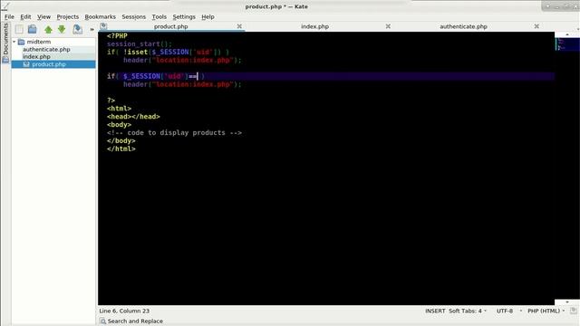Screen dimensions: 580x326
Task: Open the UTF-8 encoding dropdown
Action: tap(509, 311)
